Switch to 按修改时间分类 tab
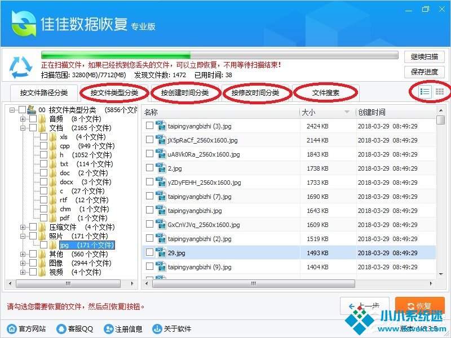Image resolution: width=451 pixels, height=338 pixels. [255, 93]
